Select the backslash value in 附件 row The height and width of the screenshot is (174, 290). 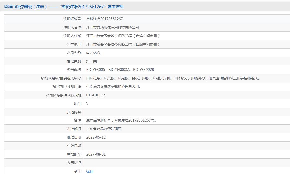87,104
